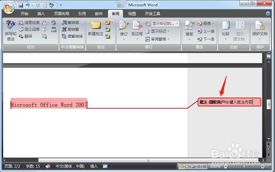
Task: Open the undo history dropdown arrow
Action: [x=32, y=5]
